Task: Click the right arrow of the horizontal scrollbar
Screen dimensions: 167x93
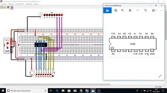Action: [164, 84]
